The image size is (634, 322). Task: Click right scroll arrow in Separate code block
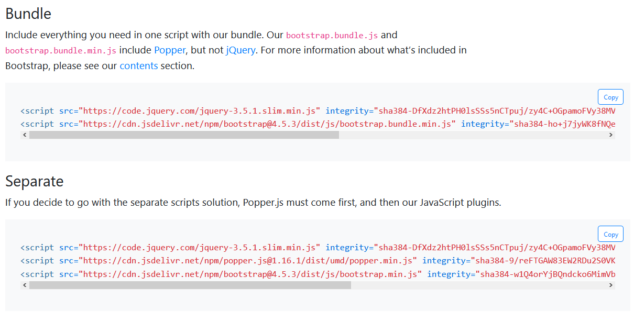(x=611, y=285)
